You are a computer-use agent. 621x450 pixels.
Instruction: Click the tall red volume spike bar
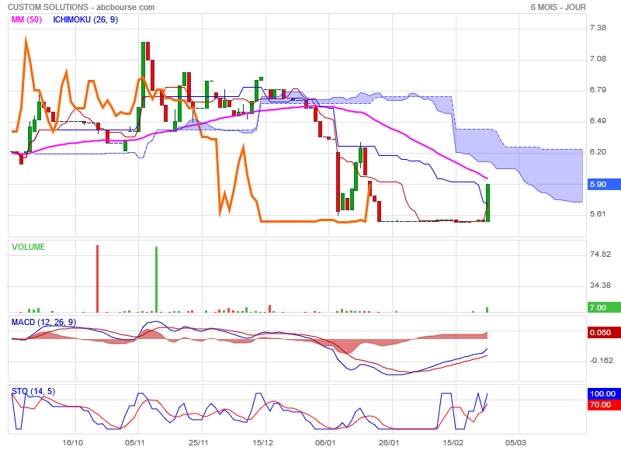coord(98,279)
